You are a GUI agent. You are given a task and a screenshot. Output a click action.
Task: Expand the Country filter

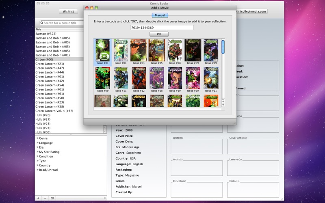(37, 165)
